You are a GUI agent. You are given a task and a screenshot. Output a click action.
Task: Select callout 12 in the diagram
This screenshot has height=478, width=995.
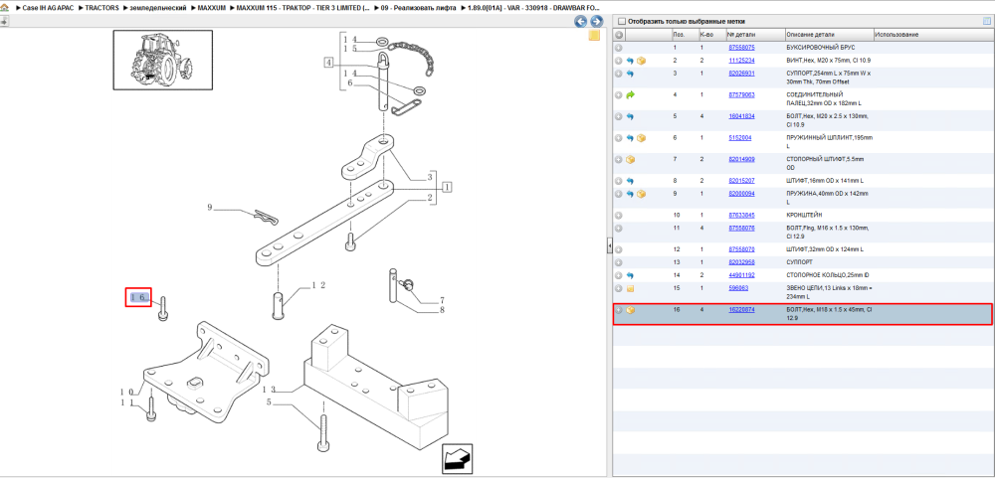[x=318, y=286]
